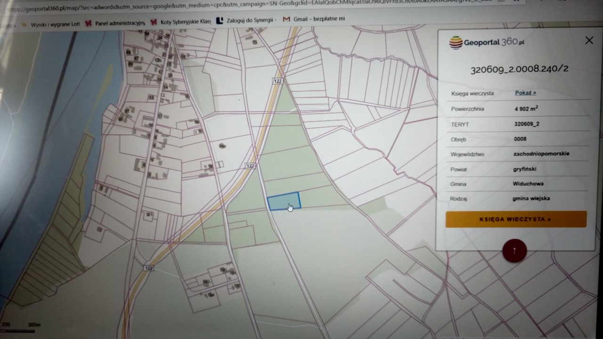Click the upper road 122 marker
This screenshot has height=339, width=603.
pos(277,81)
